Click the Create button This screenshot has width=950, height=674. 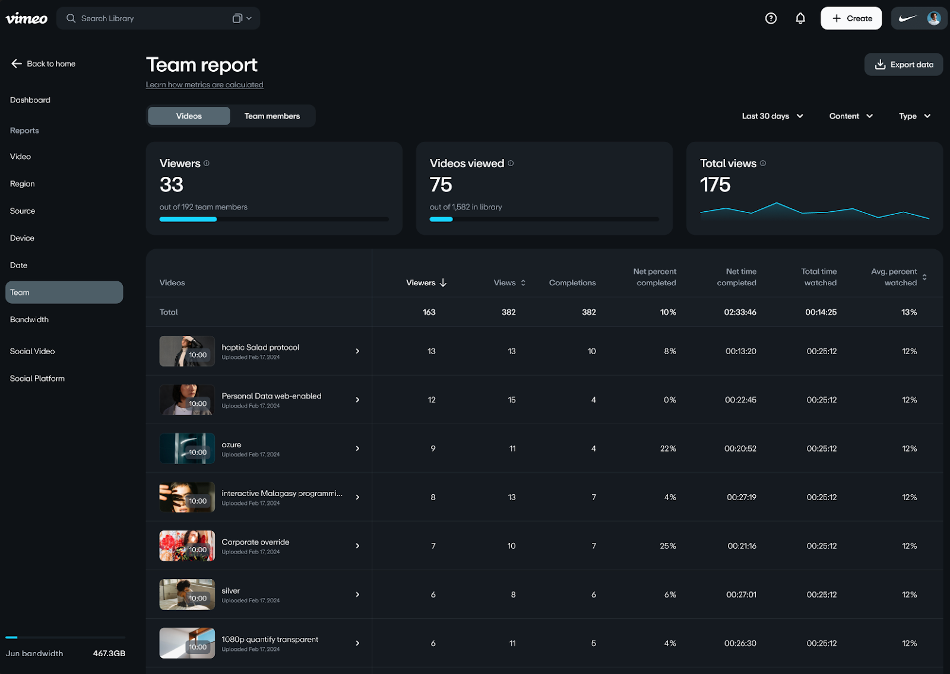[851, 18]
